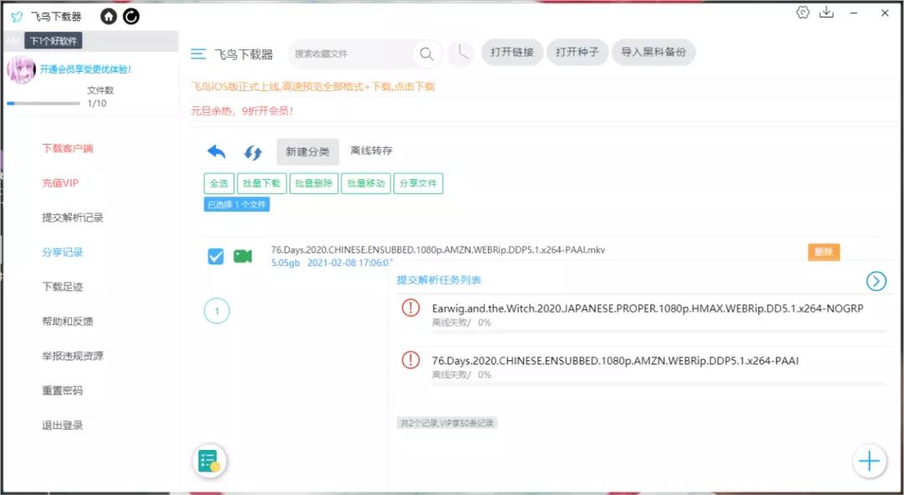
Task: Click the back arrow navigation icon
Action: click(216, 151)
